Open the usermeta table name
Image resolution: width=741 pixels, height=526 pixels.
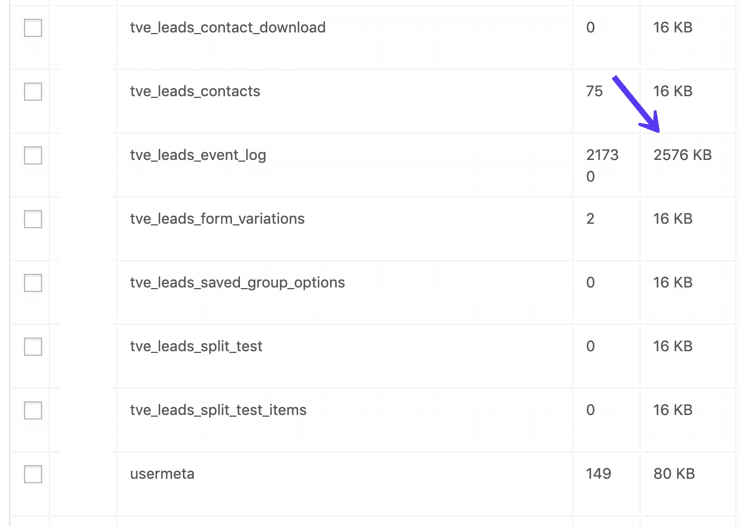[162, 474]
